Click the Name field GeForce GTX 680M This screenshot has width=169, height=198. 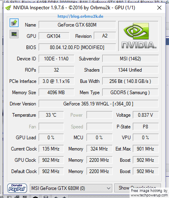pyautogui.click(x=77, y=25)
